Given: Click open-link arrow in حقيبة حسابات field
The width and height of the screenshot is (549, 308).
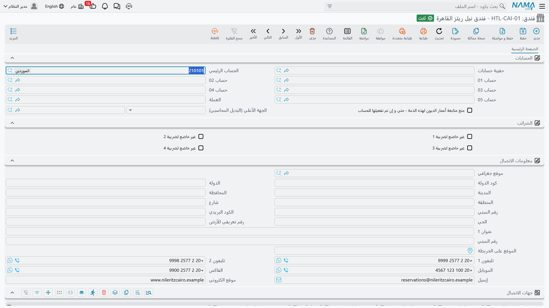Looking at the screenshot, I should pyautogui.click(x=287, y=70).
